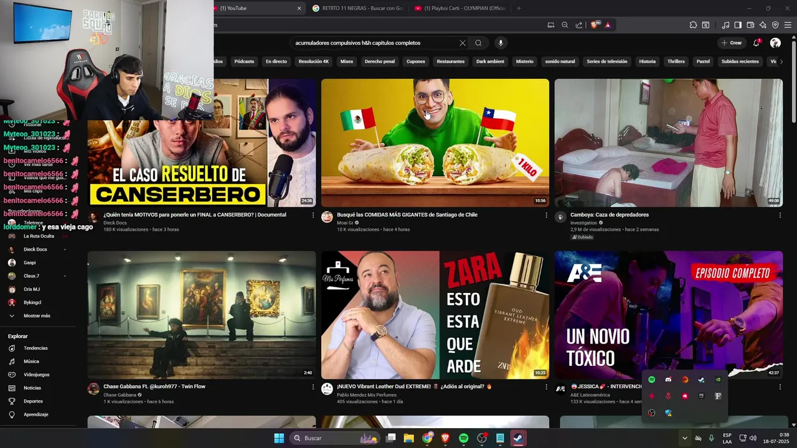Select the Thrillers category chip

[x=676, y=62]
